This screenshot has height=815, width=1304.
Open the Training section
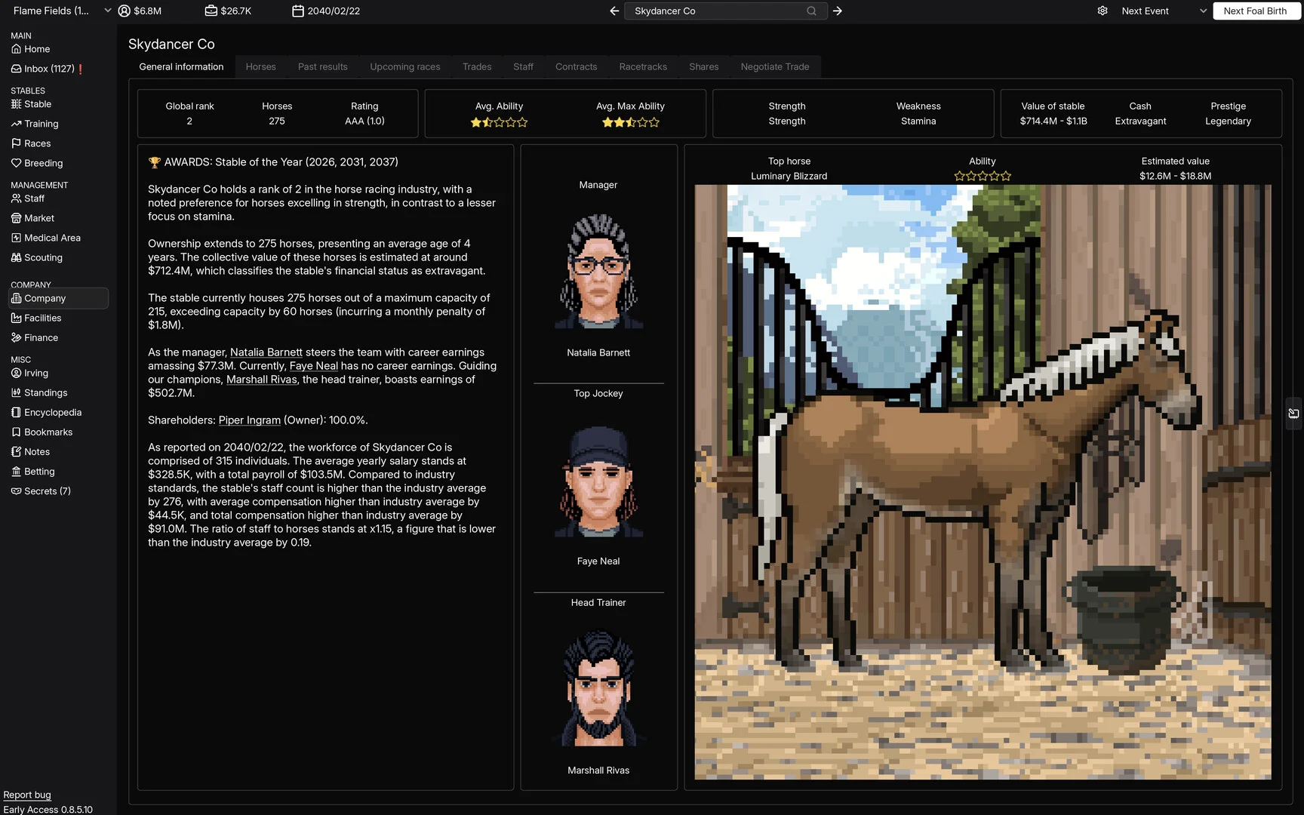pos(39,123)
